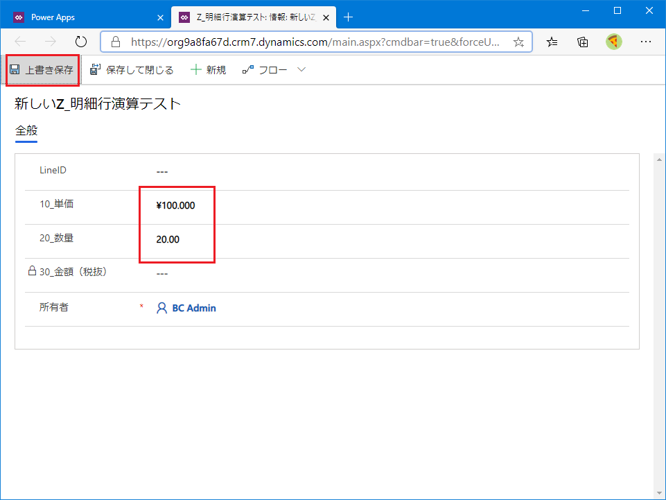Maximize the browser window
The height and width of the screenshot is (500, 666).
(617, 10)
